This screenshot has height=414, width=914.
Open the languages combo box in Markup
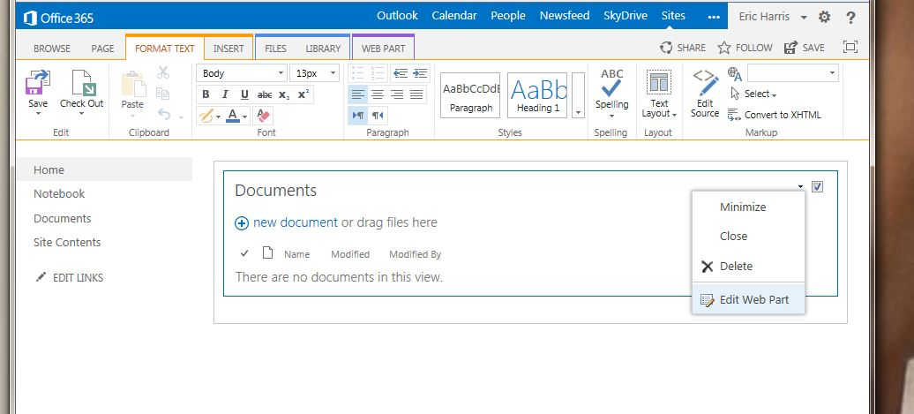[793, 73]
